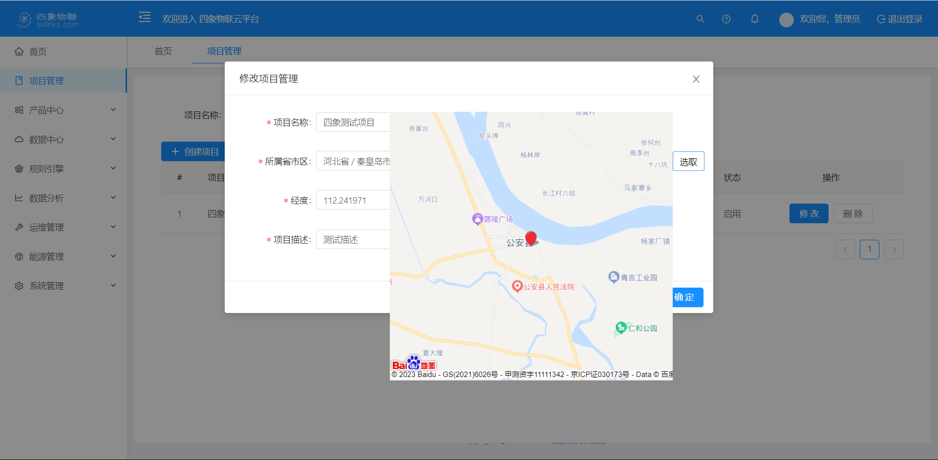This screenshot has width=938, height=460.
Task: Open notifications via the bell icon
Action: (x=754, y=19)
